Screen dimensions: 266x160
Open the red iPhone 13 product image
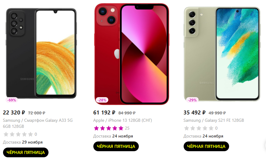tap(132, 54)
